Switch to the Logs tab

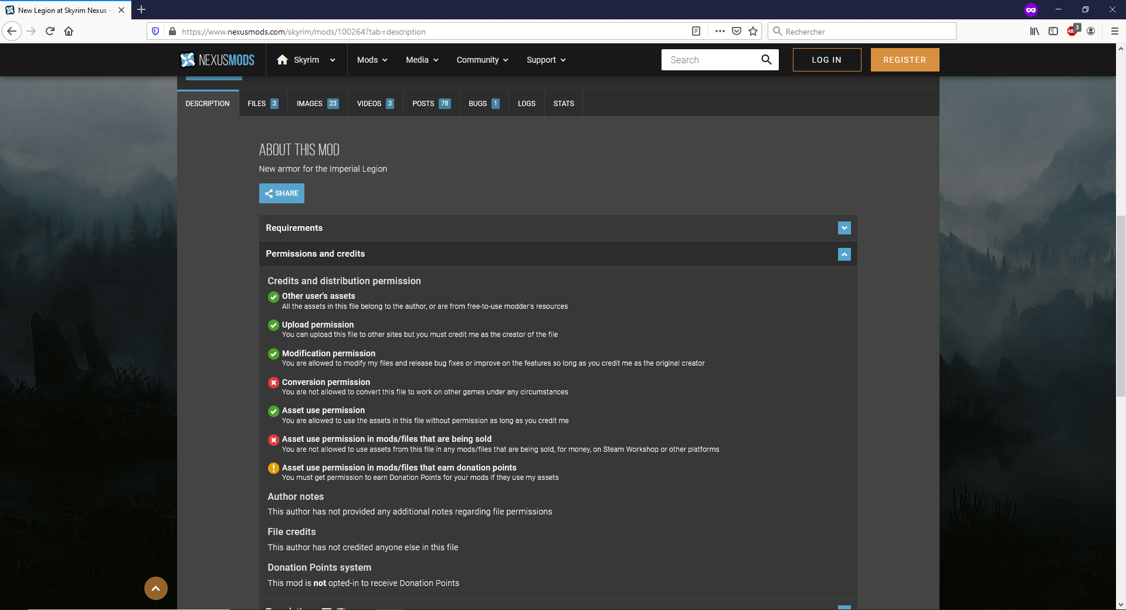[x=527, y=104]
